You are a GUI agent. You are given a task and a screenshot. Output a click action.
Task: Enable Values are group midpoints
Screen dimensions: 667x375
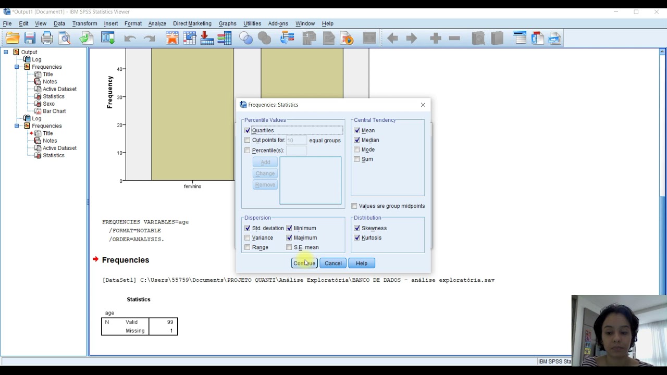point(354,206)
